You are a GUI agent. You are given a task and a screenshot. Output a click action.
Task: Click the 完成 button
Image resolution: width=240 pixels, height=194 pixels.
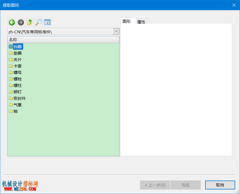coord(185,185)
